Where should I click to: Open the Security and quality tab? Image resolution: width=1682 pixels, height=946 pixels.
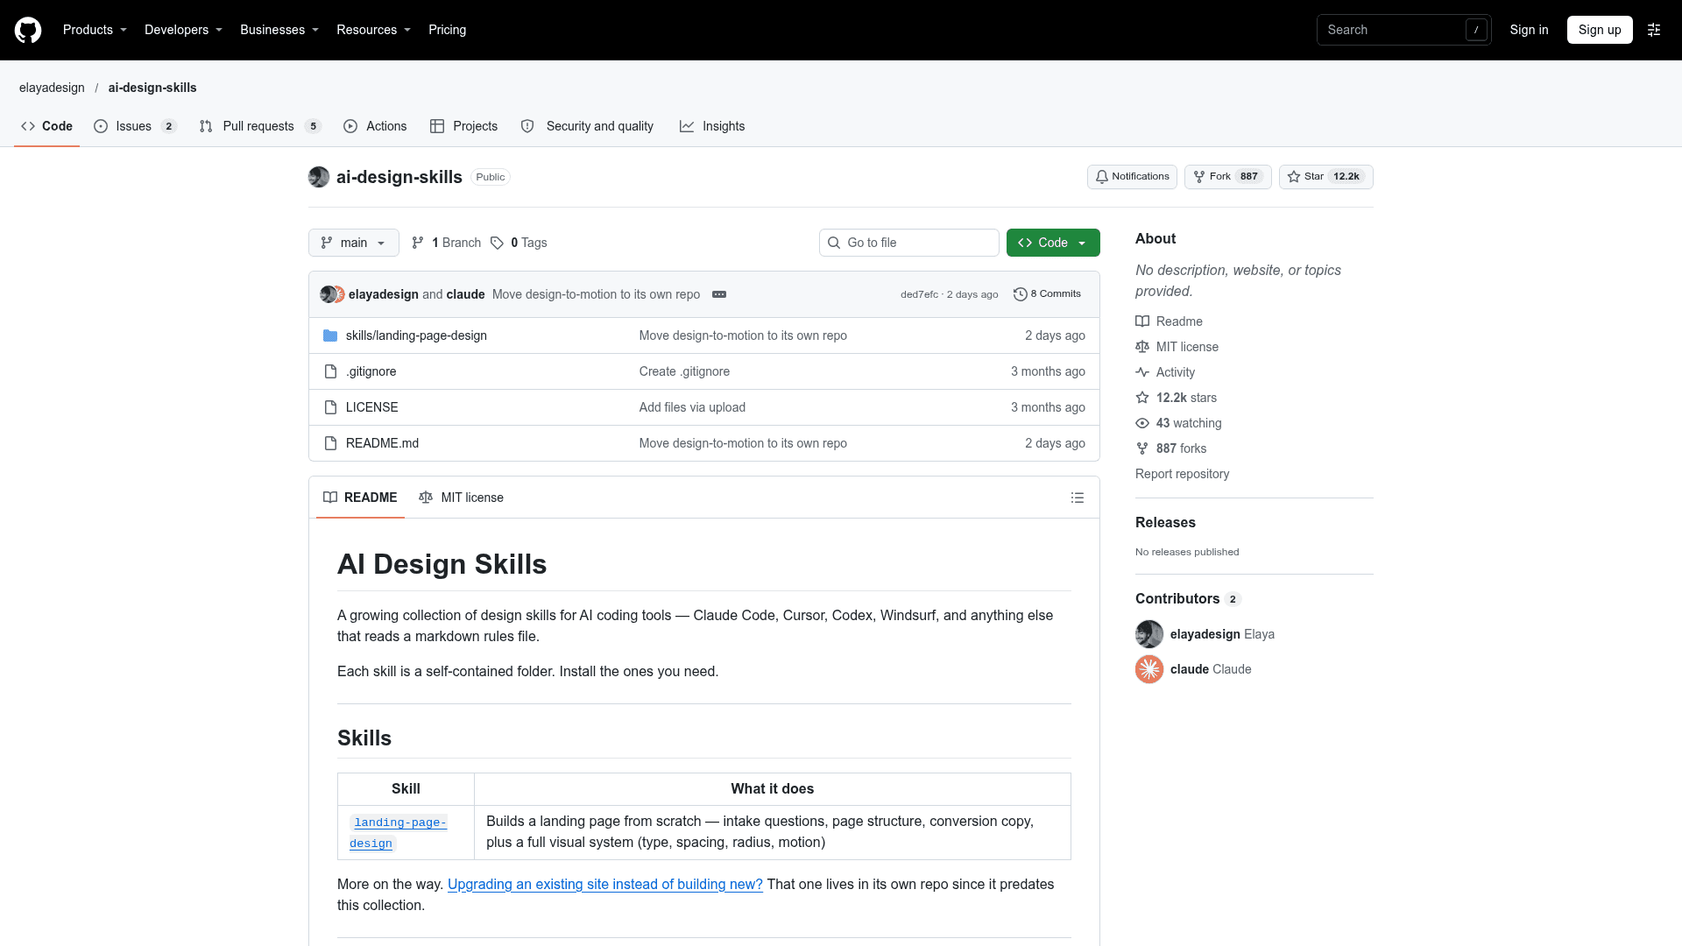tap(588, 126)
